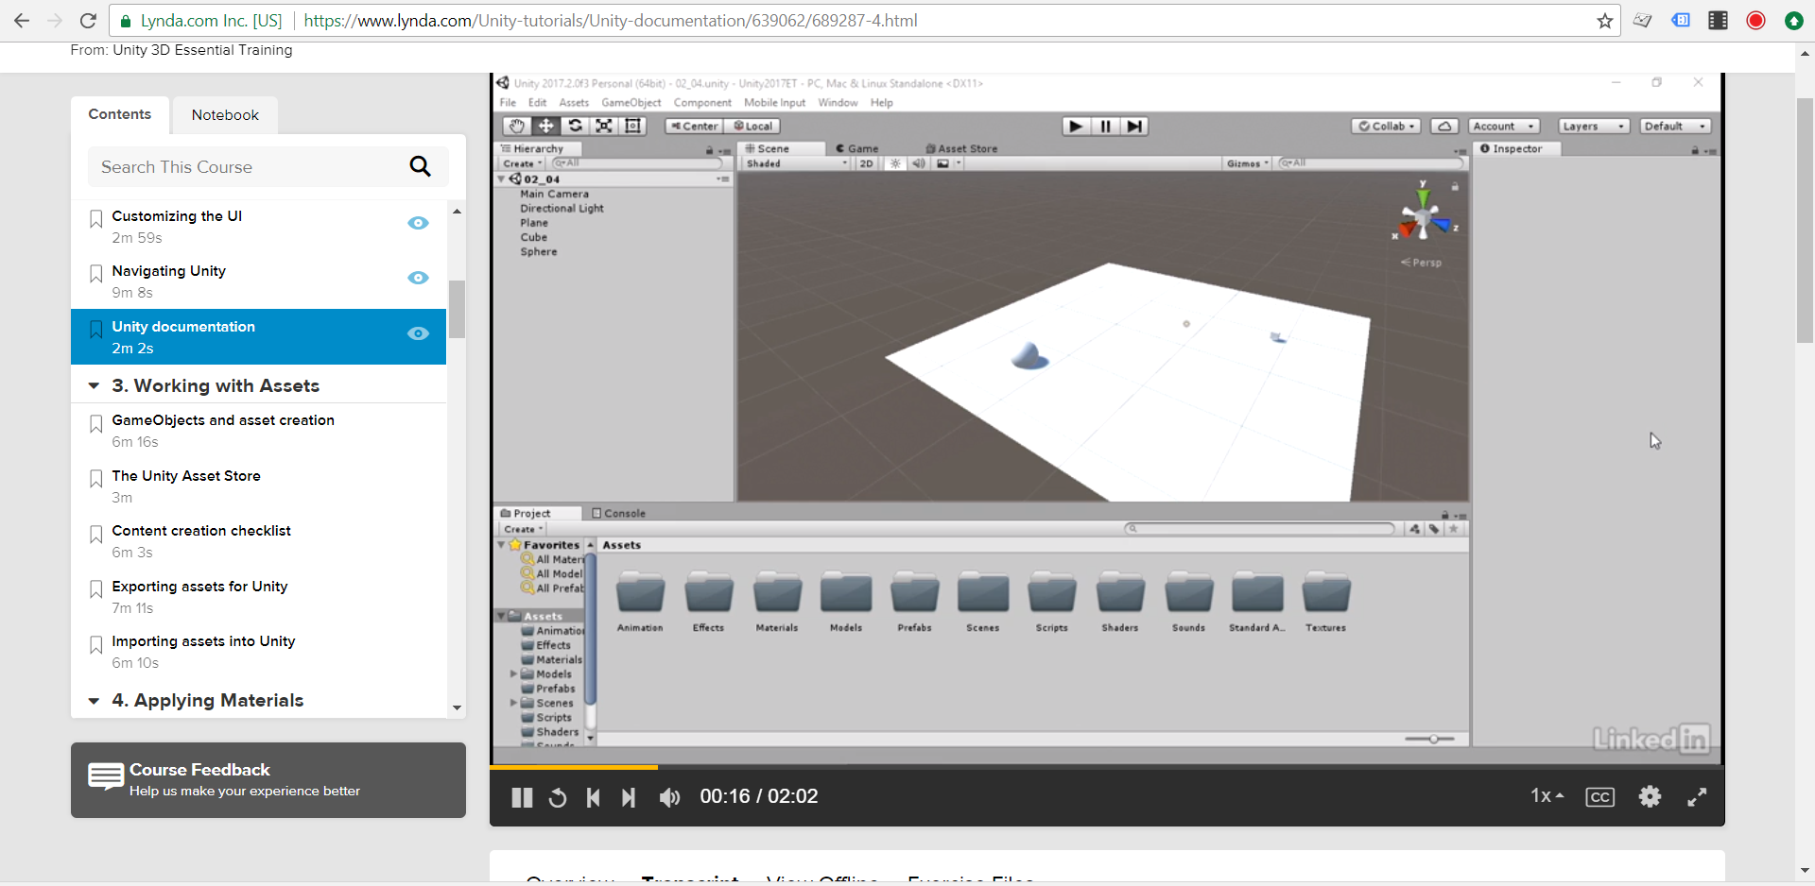The width and height of the screenshot is (1815, 886).
Task: Toggle watched eye for Unity documentation
Action: pos(418,333)
